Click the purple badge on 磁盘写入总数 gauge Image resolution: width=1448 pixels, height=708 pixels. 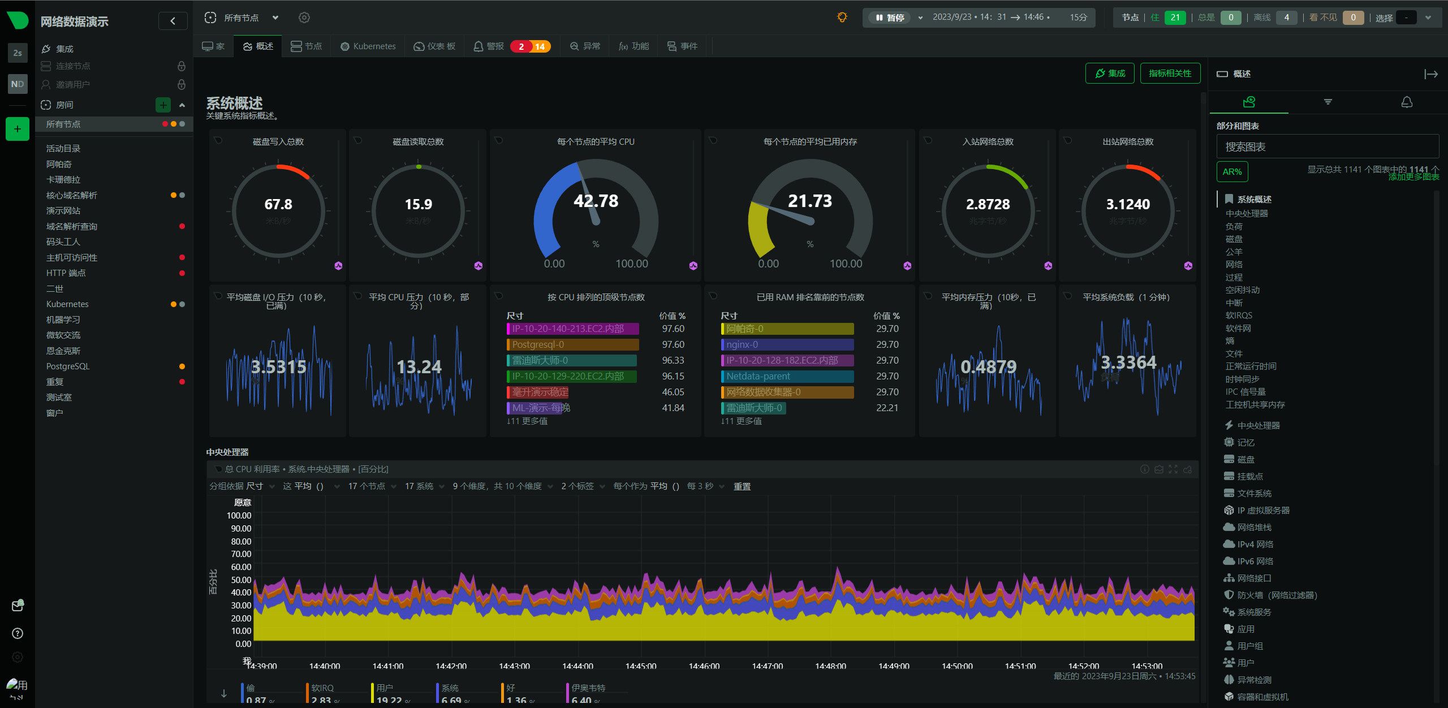point(338,266)
